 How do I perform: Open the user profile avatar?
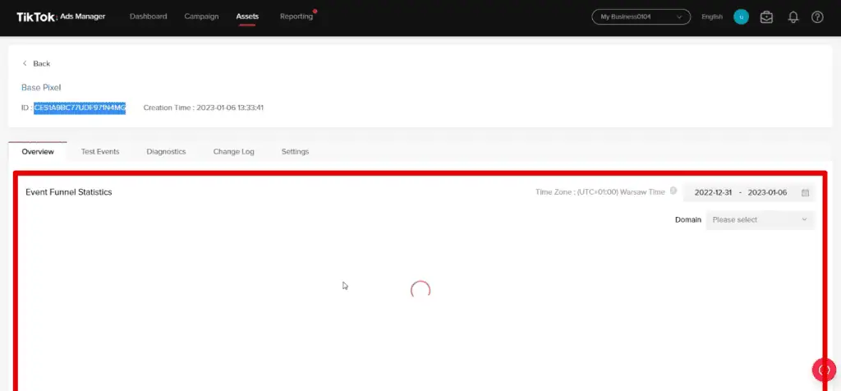pyautogui.click(x=741, y=16)
